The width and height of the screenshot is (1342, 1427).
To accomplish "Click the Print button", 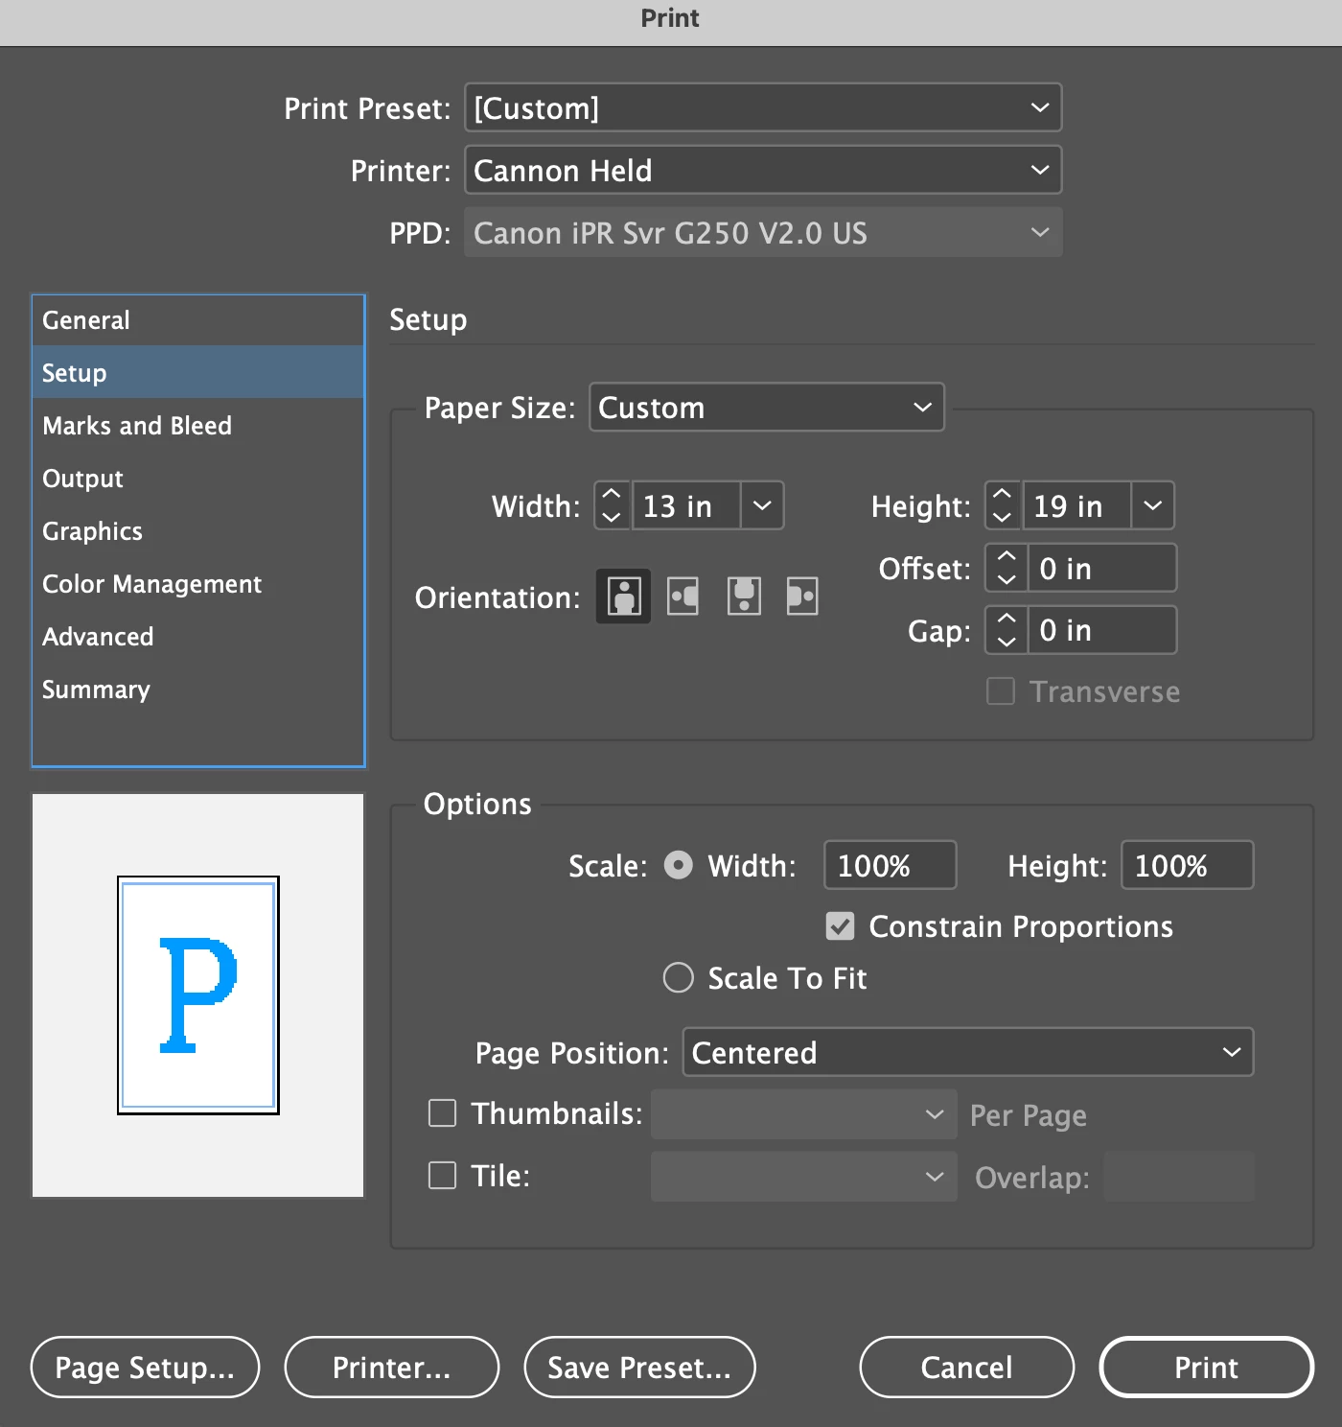I will [1206, 1367].
